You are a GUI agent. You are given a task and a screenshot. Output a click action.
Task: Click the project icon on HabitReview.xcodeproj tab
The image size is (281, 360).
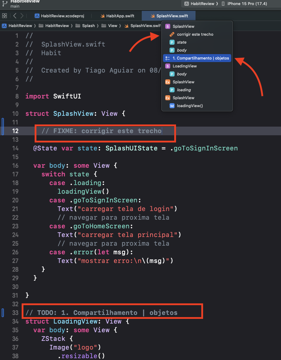point(37,16)
